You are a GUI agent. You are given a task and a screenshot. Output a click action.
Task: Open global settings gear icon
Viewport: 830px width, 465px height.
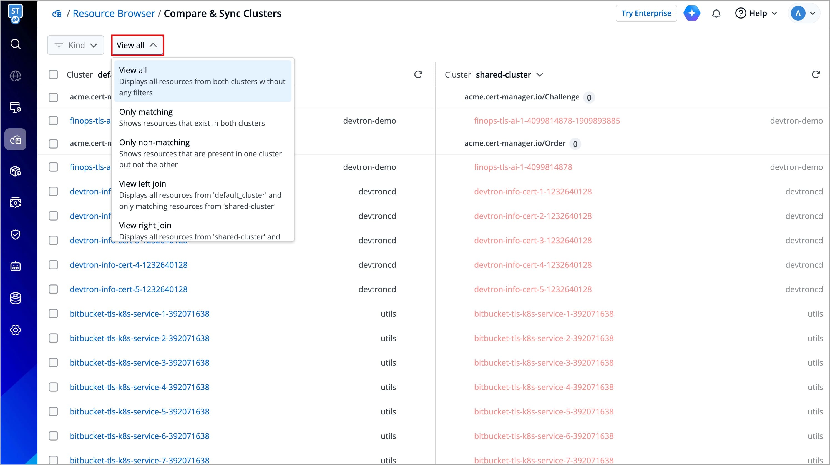16,330
